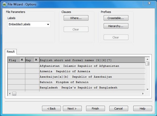Viewport: 157px width, 116px height.
Task: Click the Bangladesh People's Republic row
Action: tap(76, 87)
